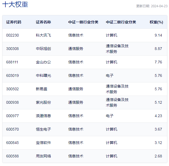Screen dimensions: 169x166
Task: Select stock name 宝信软件
Action: pyautogui.click(x=43, y=143)
